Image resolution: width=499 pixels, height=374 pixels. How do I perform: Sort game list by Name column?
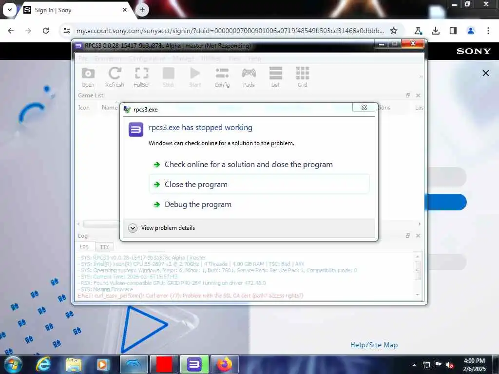click(110, 108)
